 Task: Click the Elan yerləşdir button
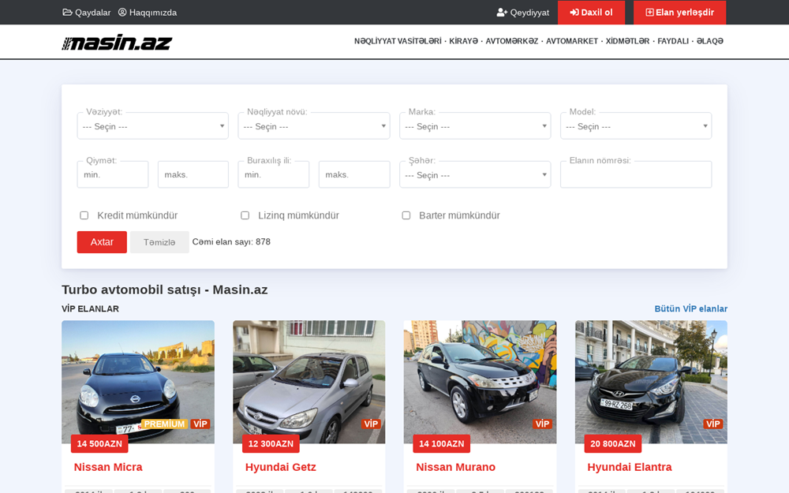click(680, 13)
